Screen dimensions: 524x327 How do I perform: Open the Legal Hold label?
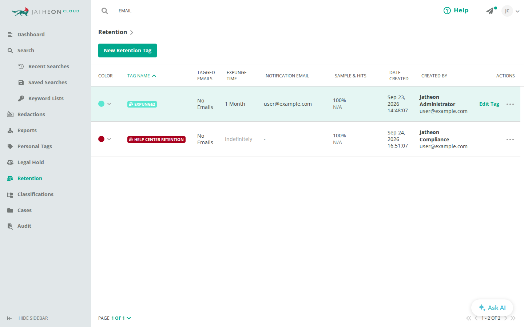[x=31, y=162]
